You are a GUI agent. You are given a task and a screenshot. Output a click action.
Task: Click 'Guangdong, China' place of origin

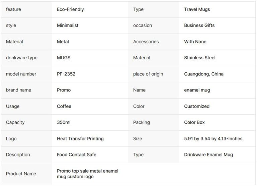tap(204, 74)
